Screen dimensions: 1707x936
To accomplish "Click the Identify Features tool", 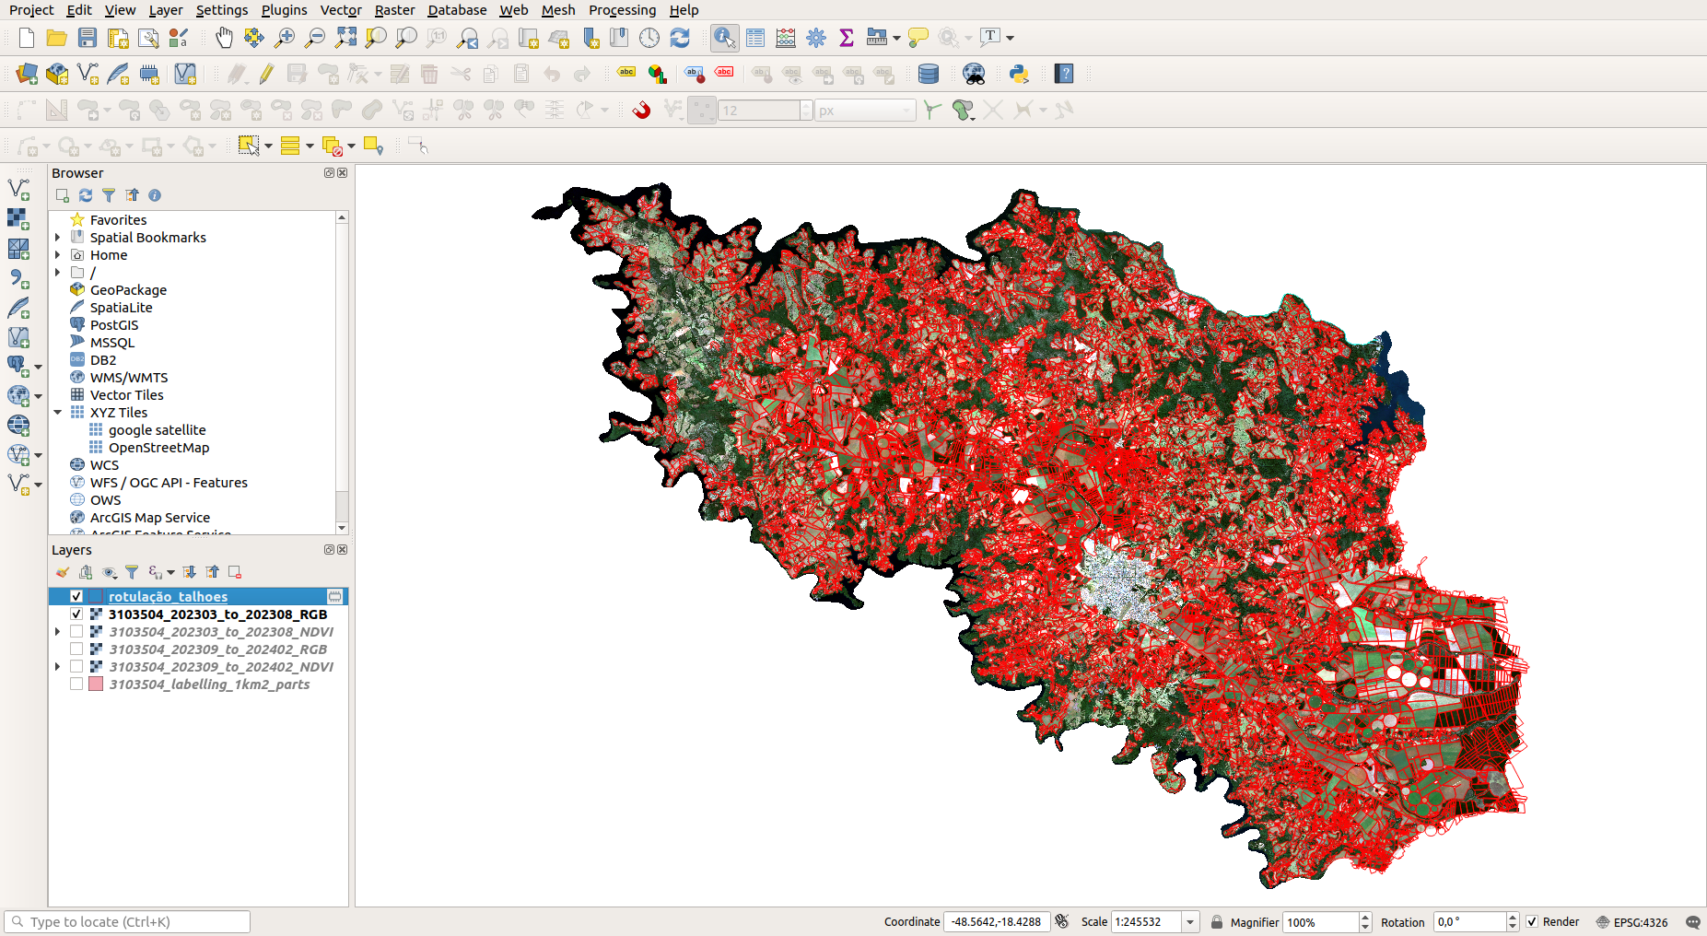I will tap(724, 38).
